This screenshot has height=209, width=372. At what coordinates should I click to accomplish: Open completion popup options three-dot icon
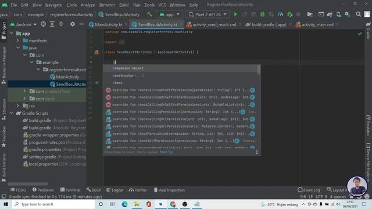pyautogui.click(x=257, y=152)
